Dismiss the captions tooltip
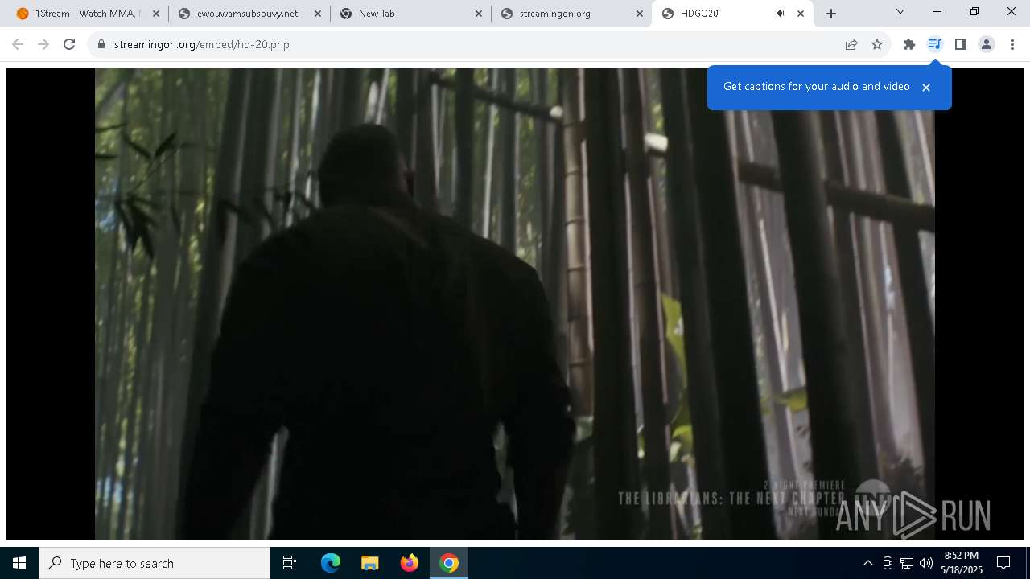This screenshot has height=579, width=1030. coord(926,87)
